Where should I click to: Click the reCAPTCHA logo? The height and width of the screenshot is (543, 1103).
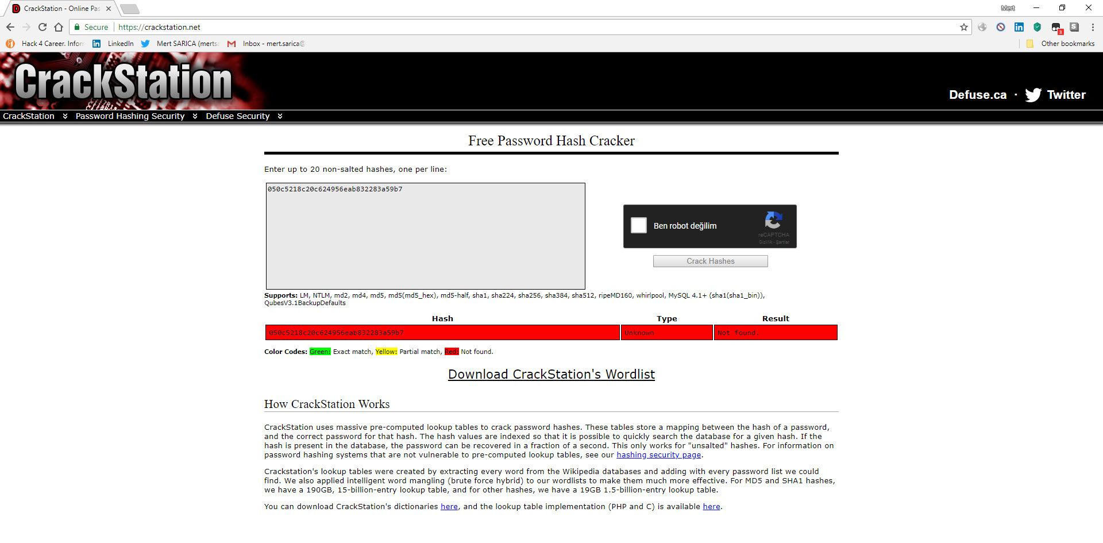click(x=773, y=219)
